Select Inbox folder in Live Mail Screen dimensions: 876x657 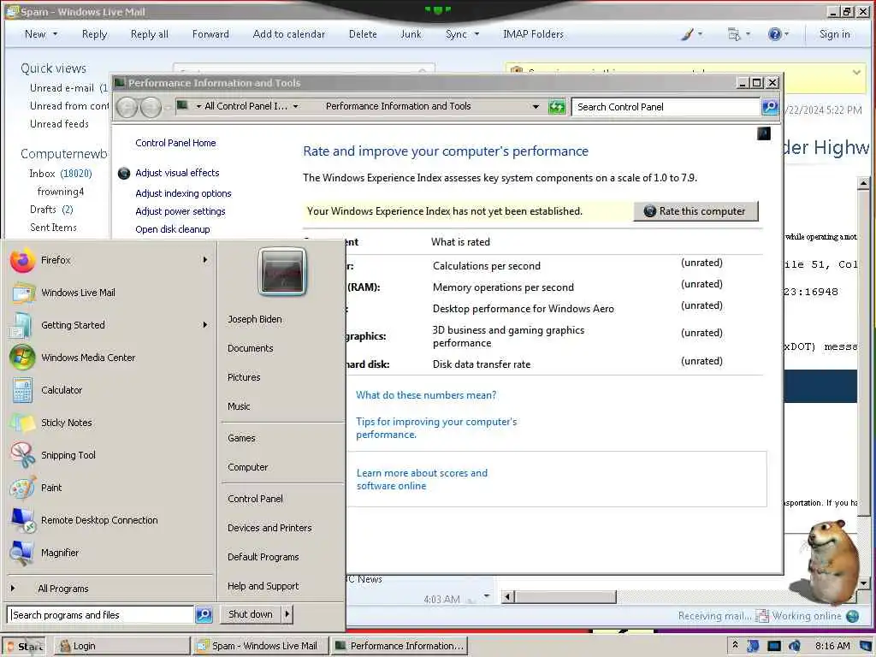pos(61,174)
